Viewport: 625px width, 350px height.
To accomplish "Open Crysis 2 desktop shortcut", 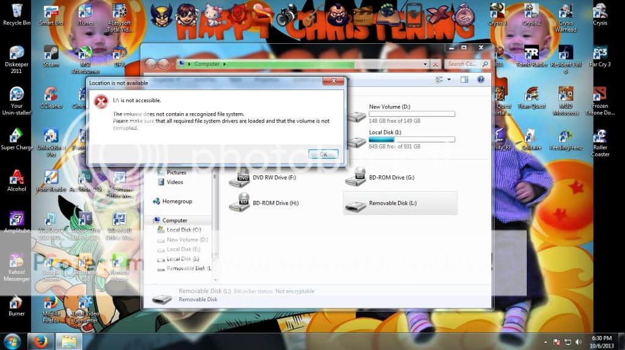I will pos(532,15).
